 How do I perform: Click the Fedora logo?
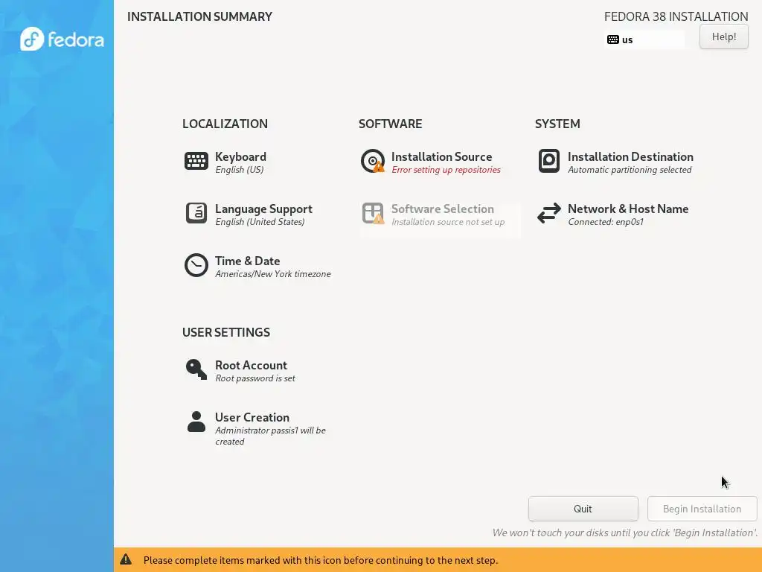click(62, 39)
